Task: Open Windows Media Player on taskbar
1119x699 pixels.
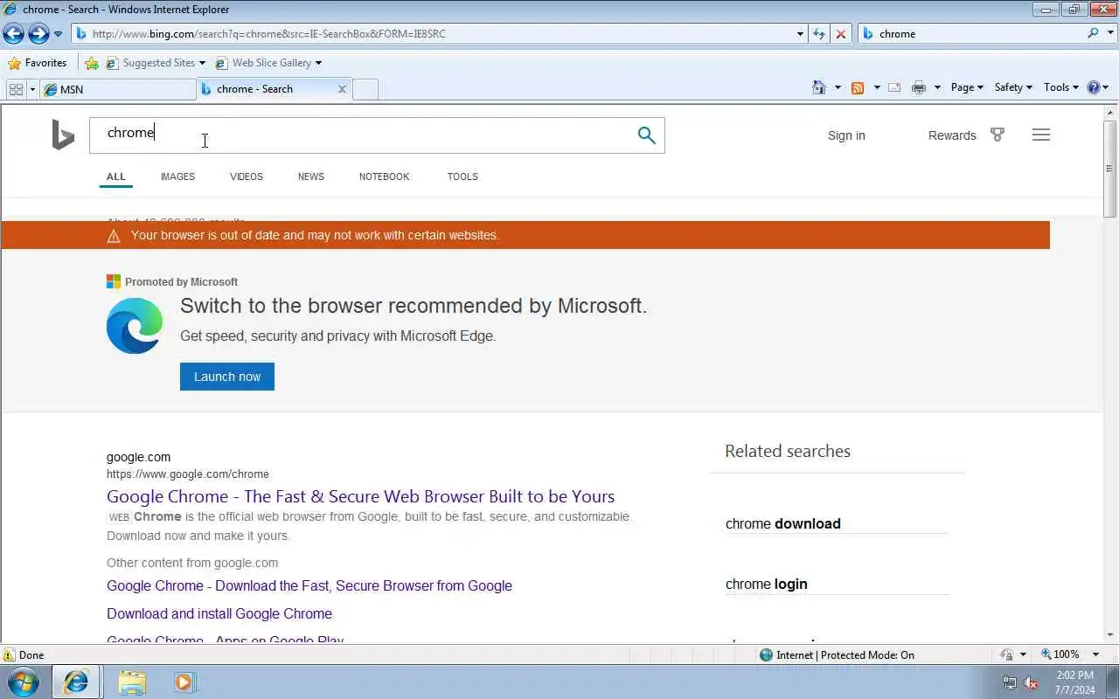Action: (x=184, y=682)
